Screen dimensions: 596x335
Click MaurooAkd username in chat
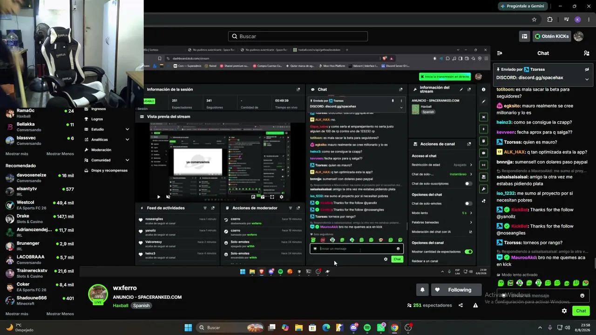[x=523, y=257]
